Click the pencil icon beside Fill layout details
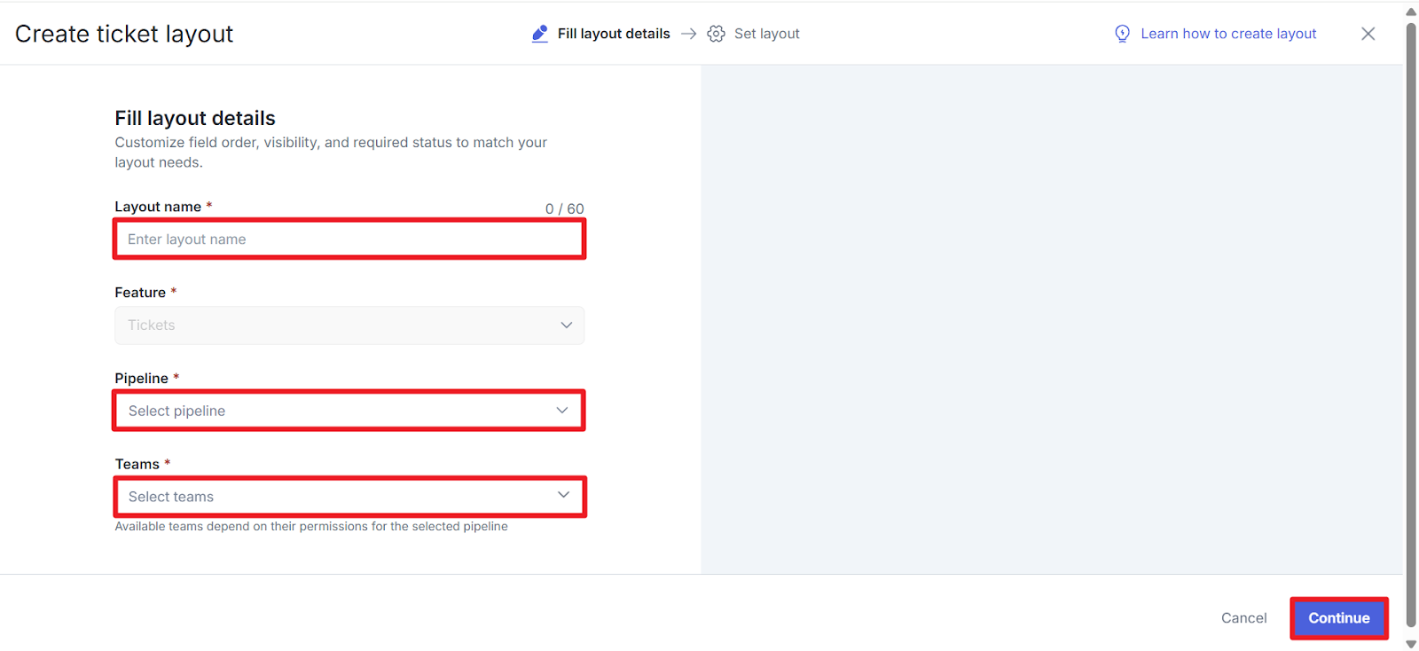This screenshot has width=1419, height=651. coord(539,34)
